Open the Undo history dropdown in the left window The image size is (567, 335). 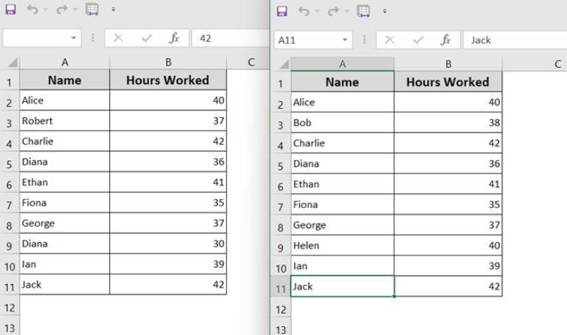coord(46,10)
